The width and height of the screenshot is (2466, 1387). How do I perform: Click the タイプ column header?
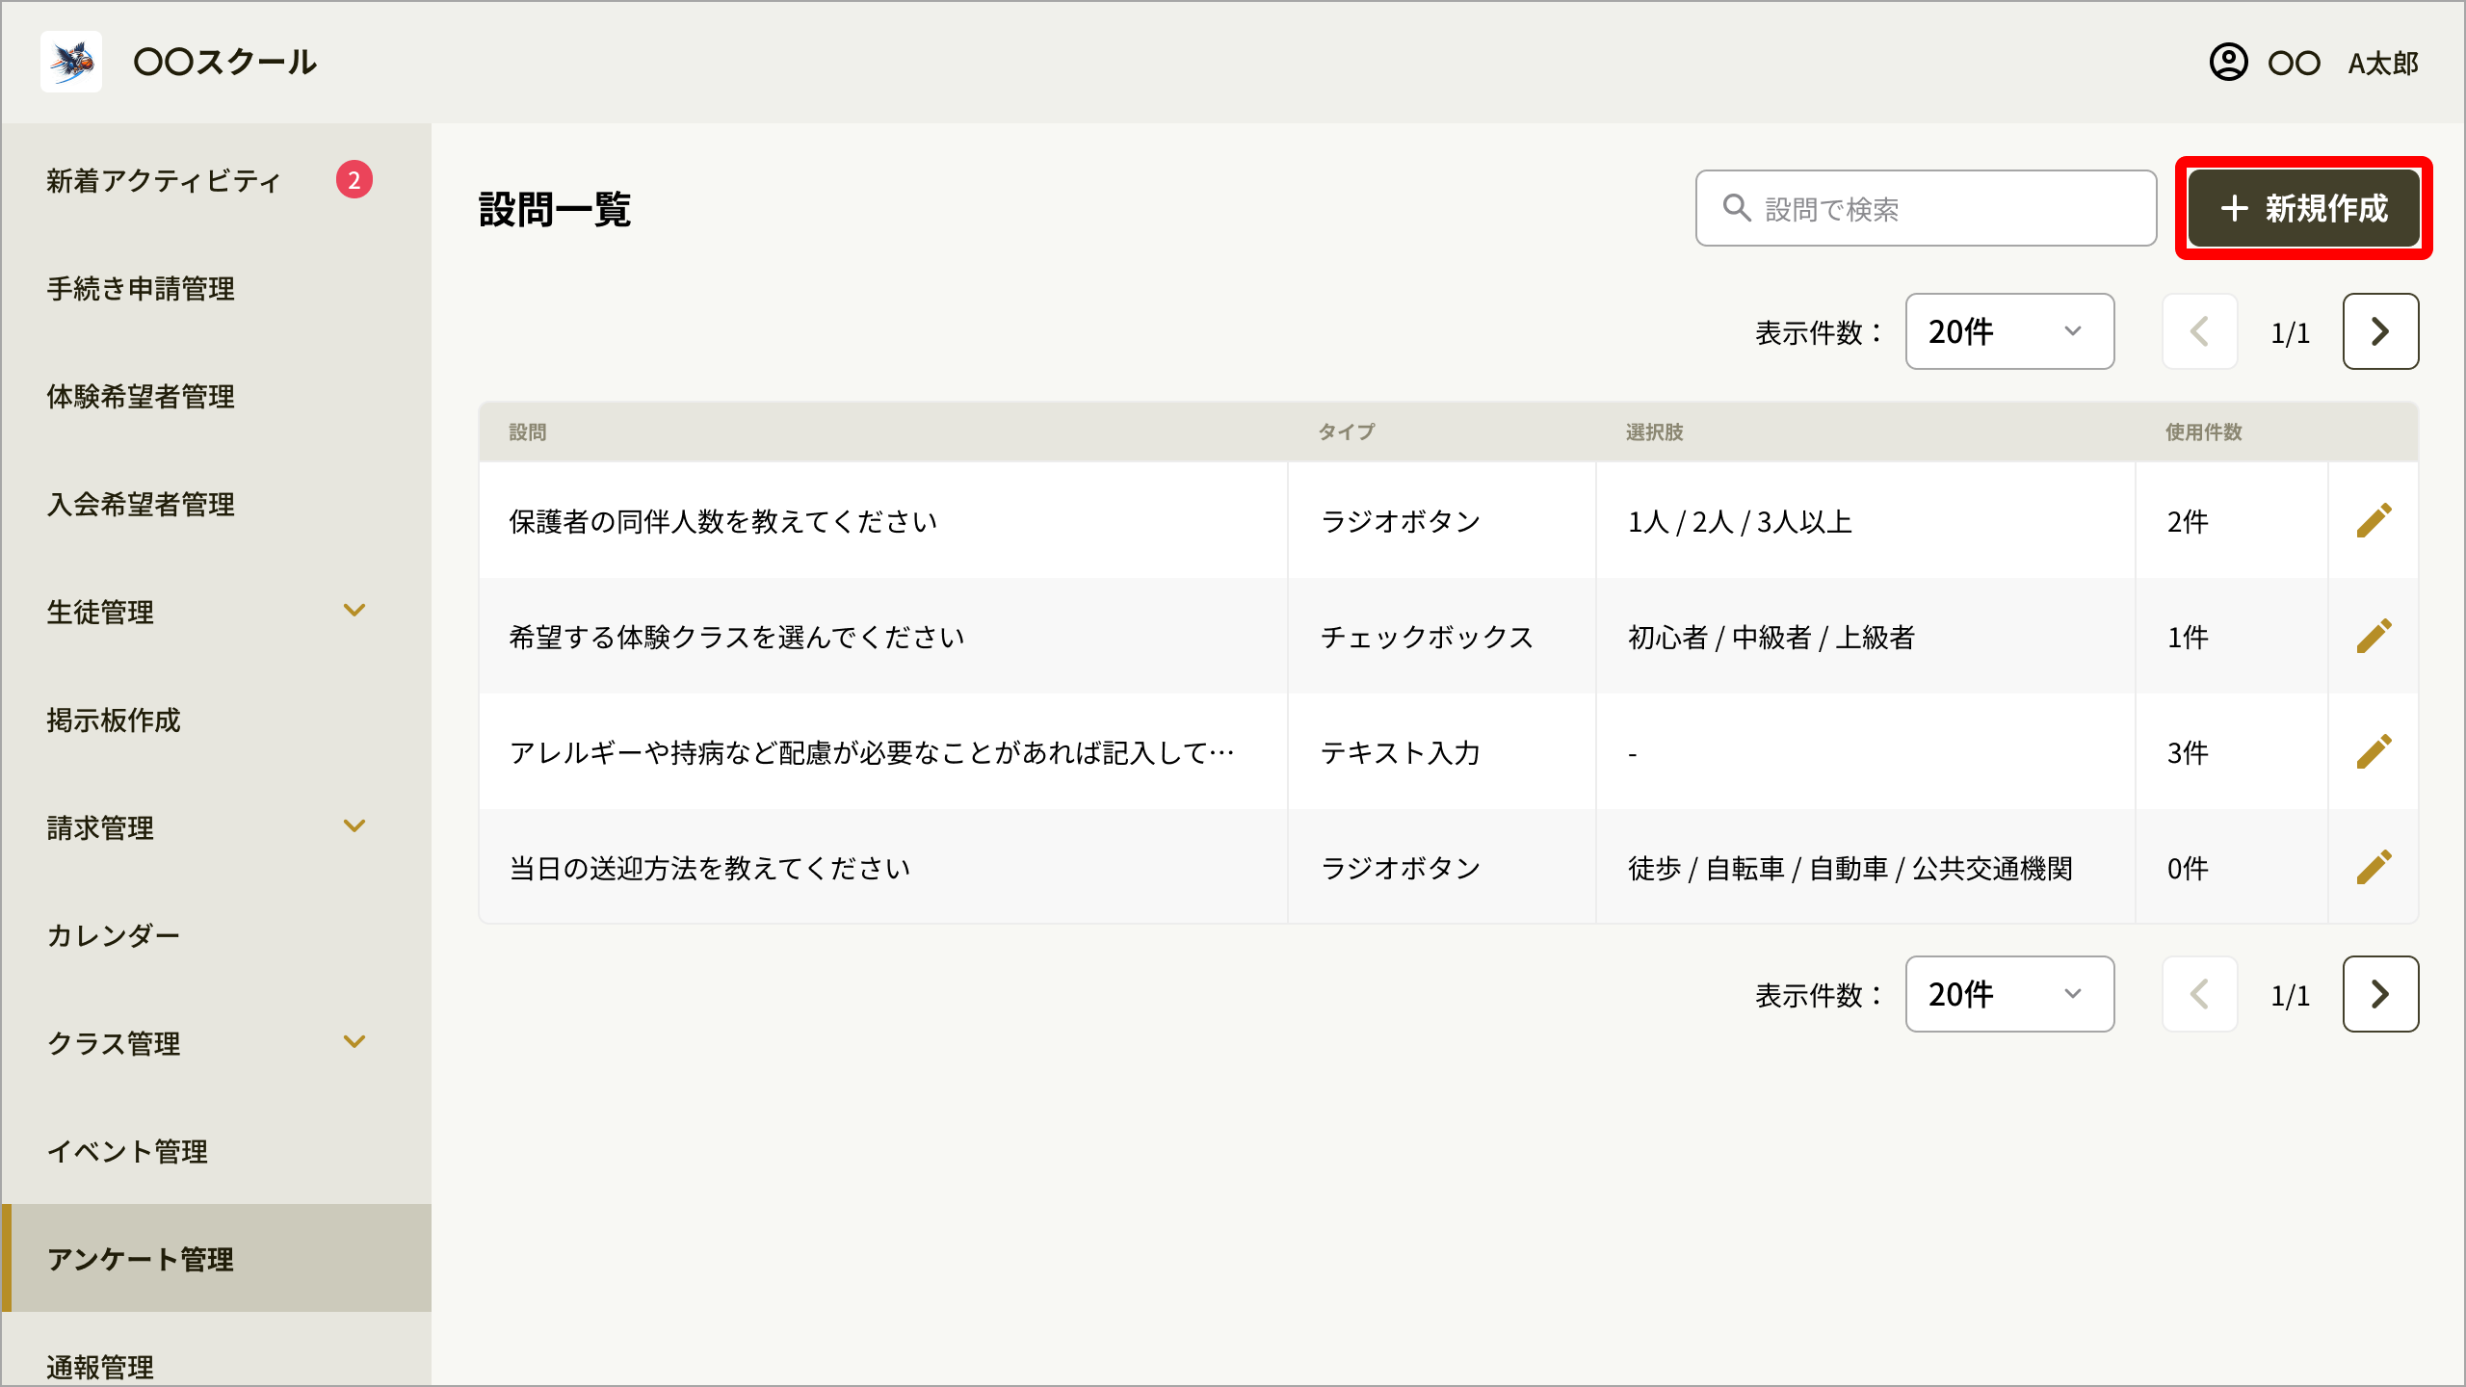click(x=1347, y=432)
